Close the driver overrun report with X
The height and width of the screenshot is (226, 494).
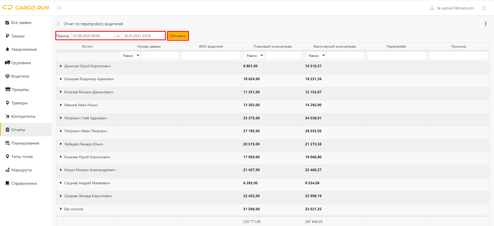coord(59,24)
